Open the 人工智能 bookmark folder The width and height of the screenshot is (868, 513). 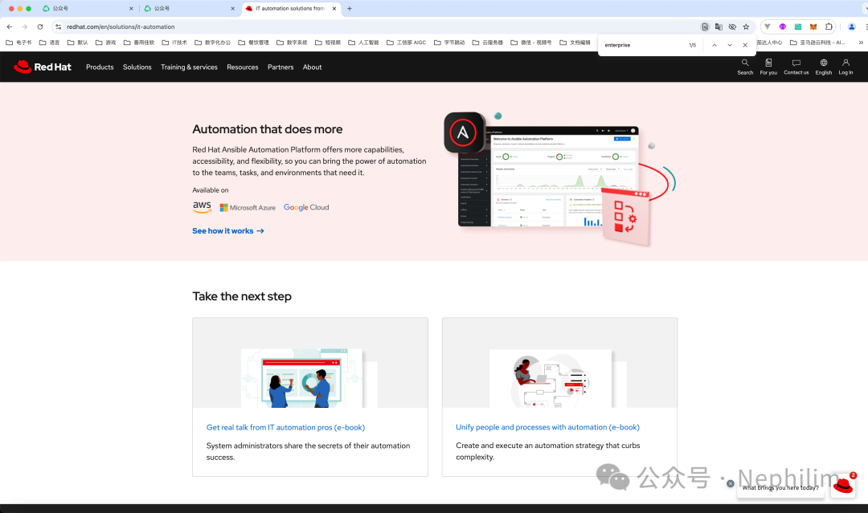point(363,43)
